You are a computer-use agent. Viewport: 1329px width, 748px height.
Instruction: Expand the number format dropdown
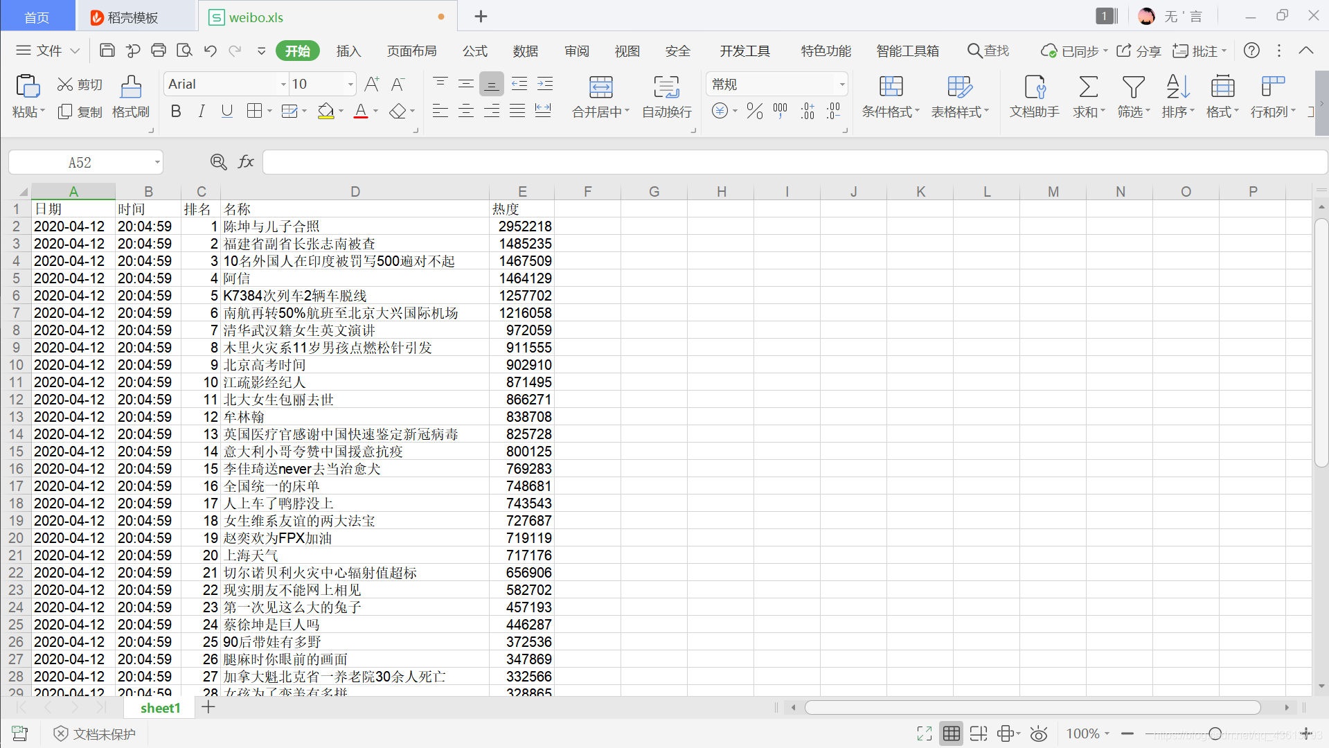point(842,84)
